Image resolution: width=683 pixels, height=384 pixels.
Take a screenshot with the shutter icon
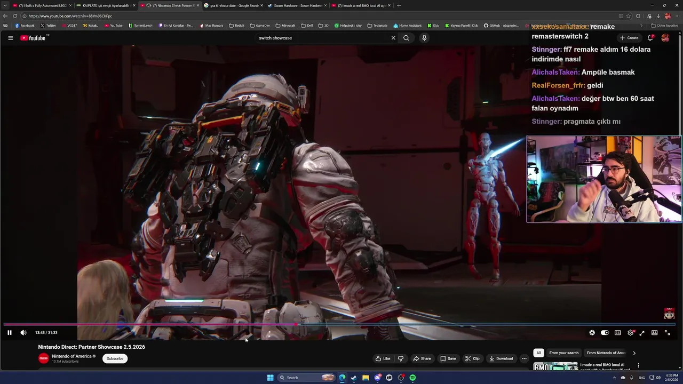[x=592, y=333]
